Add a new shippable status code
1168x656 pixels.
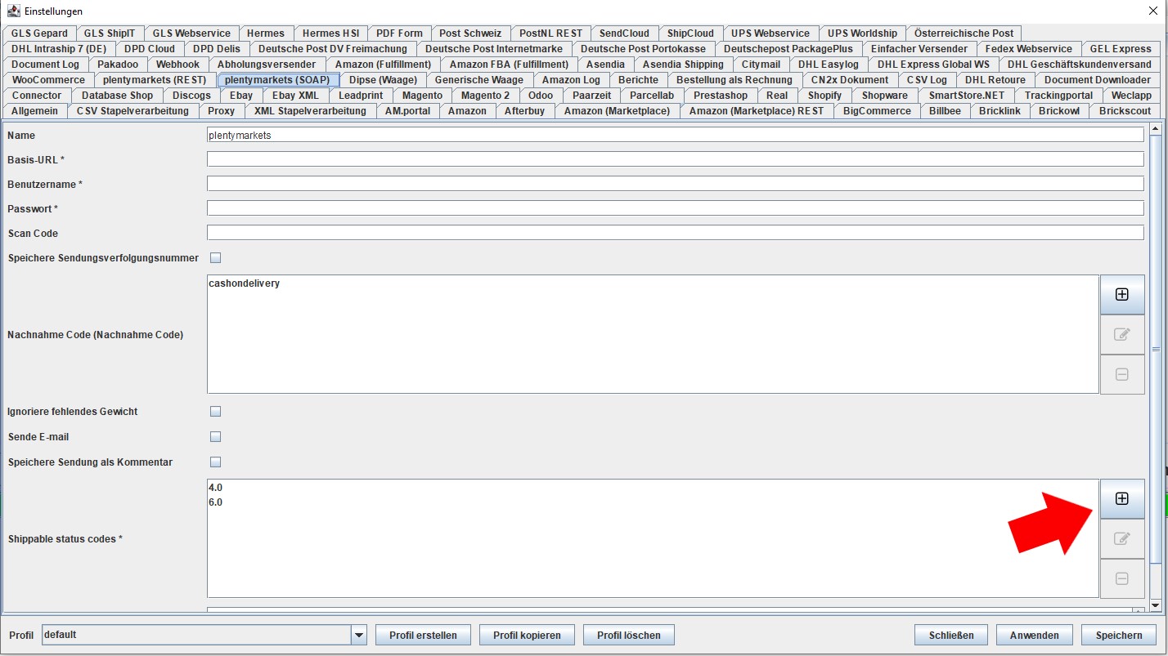click(x=1122, y=498)
